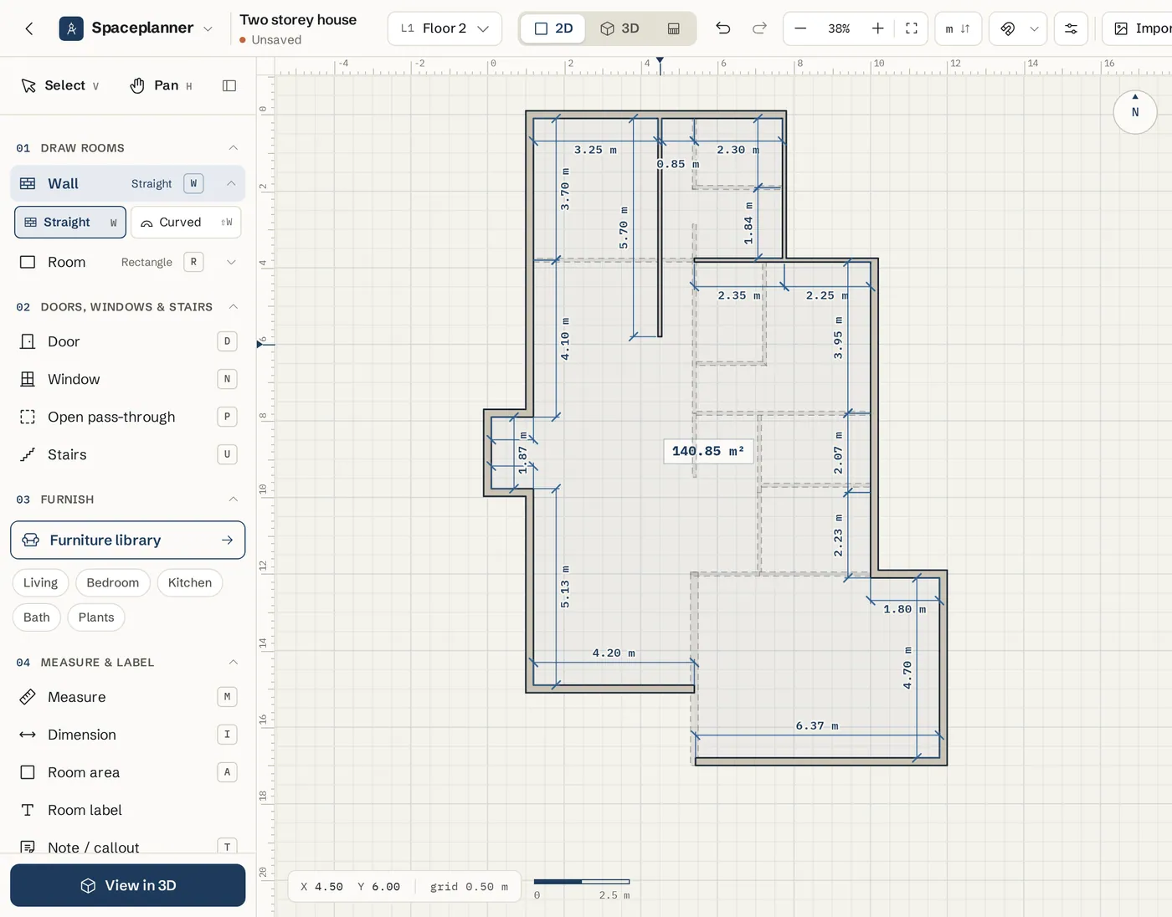The image size is (1172, 917).
Task: Activate the Room area tool
Action: [128, 772]
